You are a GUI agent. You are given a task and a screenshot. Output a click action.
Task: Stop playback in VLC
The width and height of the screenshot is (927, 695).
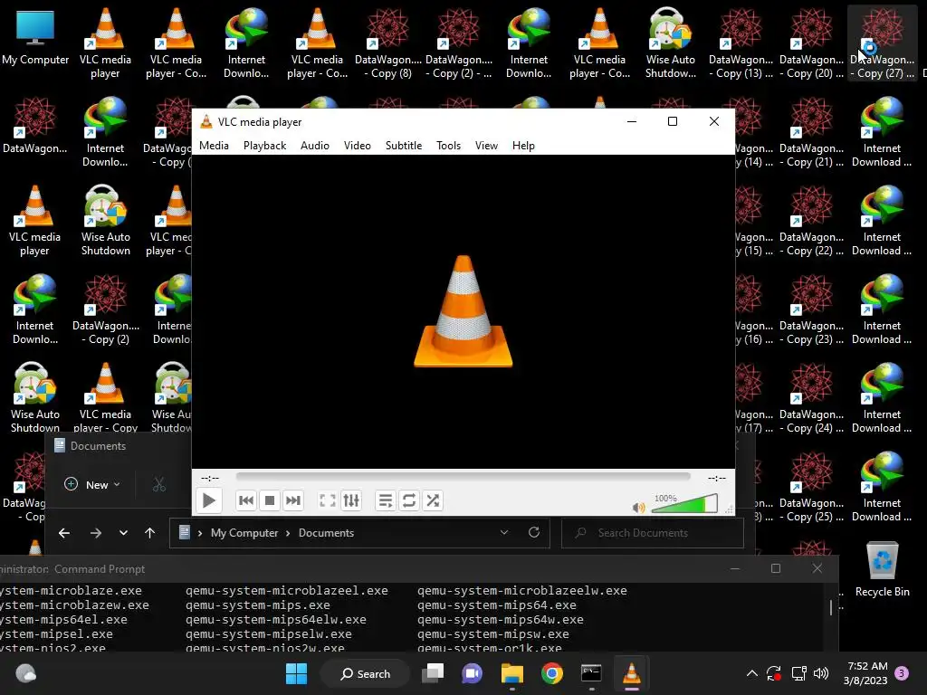[x=270, y=500]
